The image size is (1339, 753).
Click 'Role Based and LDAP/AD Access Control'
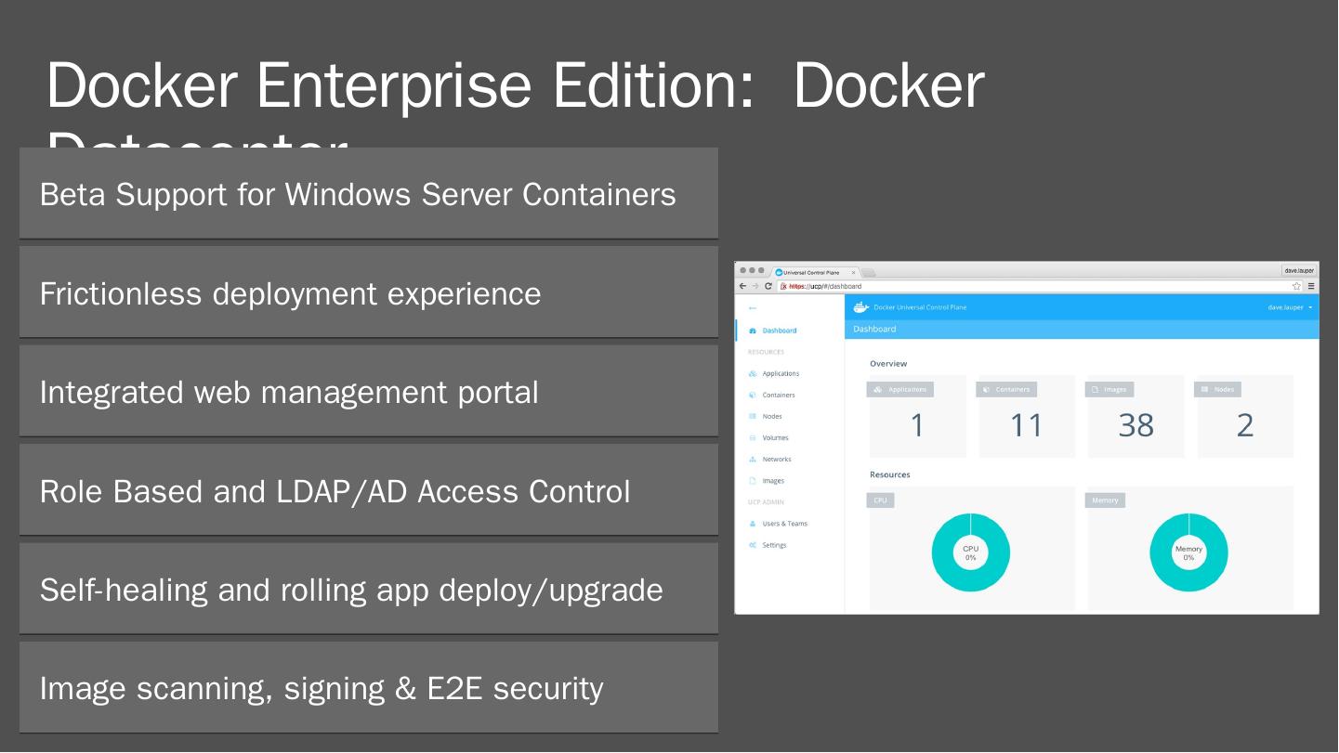coord(369,490)
